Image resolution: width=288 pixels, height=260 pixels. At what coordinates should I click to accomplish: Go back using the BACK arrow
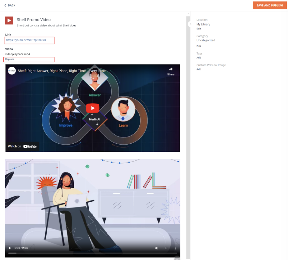[x=10, y=5]
